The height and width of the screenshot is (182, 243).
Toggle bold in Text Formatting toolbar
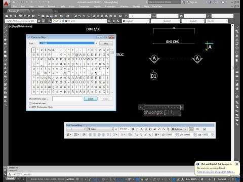point(133,129)
